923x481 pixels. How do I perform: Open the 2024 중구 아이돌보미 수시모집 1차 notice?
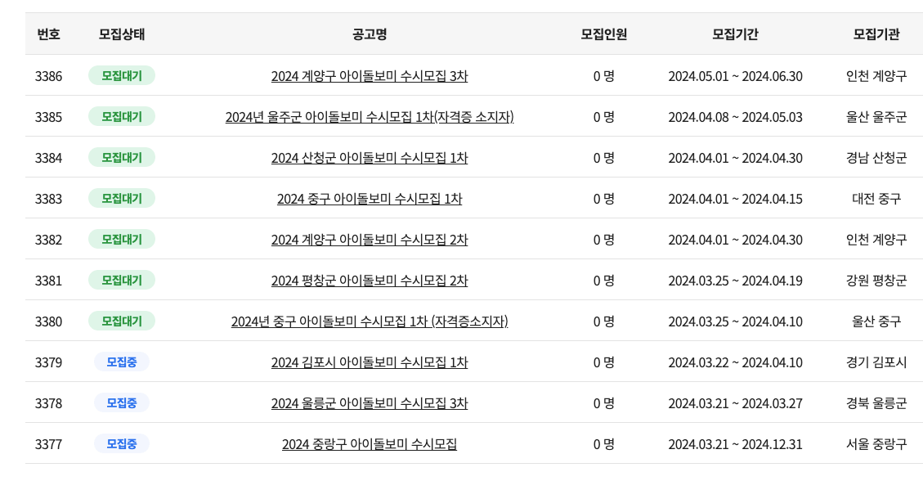(369, 198)
